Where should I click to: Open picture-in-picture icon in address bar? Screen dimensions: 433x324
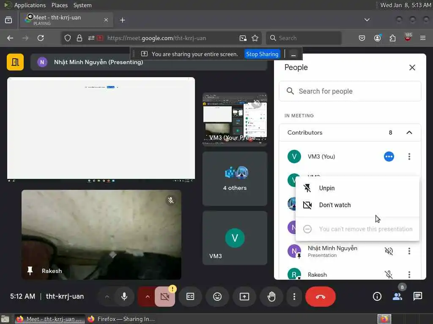click(243, 38)
